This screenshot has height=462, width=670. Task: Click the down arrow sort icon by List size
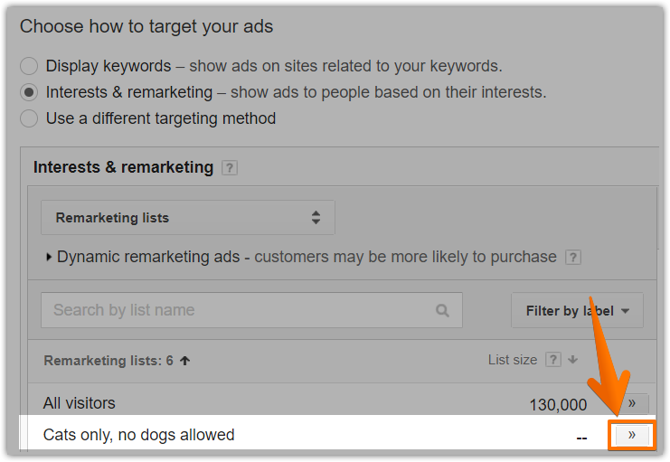[573, 360]
